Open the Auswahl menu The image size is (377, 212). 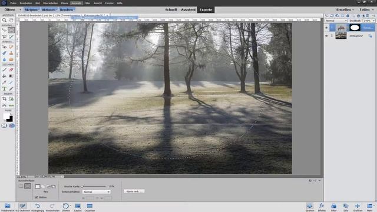pyautogui.click(x=77, y=3)
